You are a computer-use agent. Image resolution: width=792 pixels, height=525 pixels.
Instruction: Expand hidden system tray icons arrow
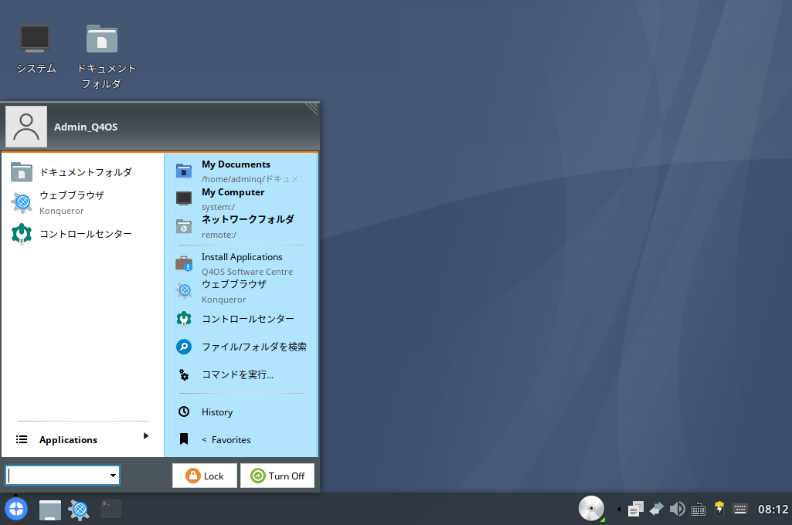(x=618, y=509)
